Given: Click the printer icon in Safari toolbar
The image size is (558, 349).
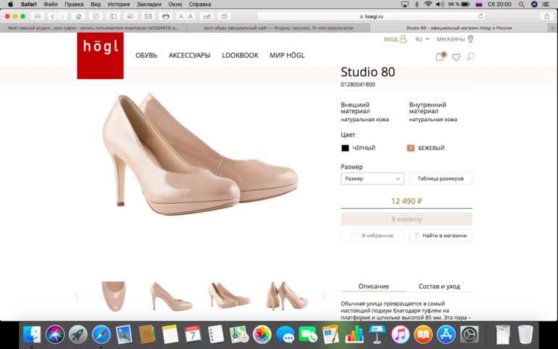Looking at the screenshot, I should coord(166,16).
